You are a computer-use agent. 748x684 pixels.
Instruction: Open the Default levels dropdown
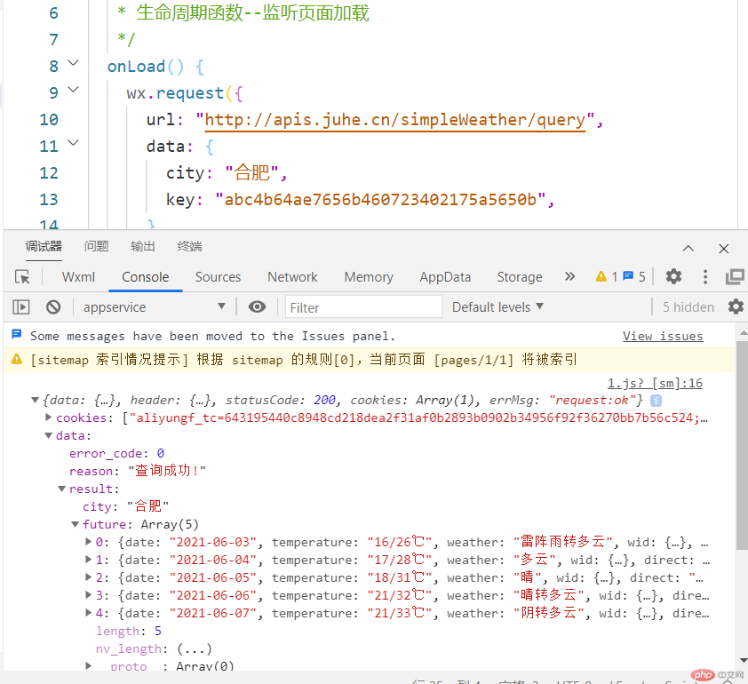coord(497,306)
